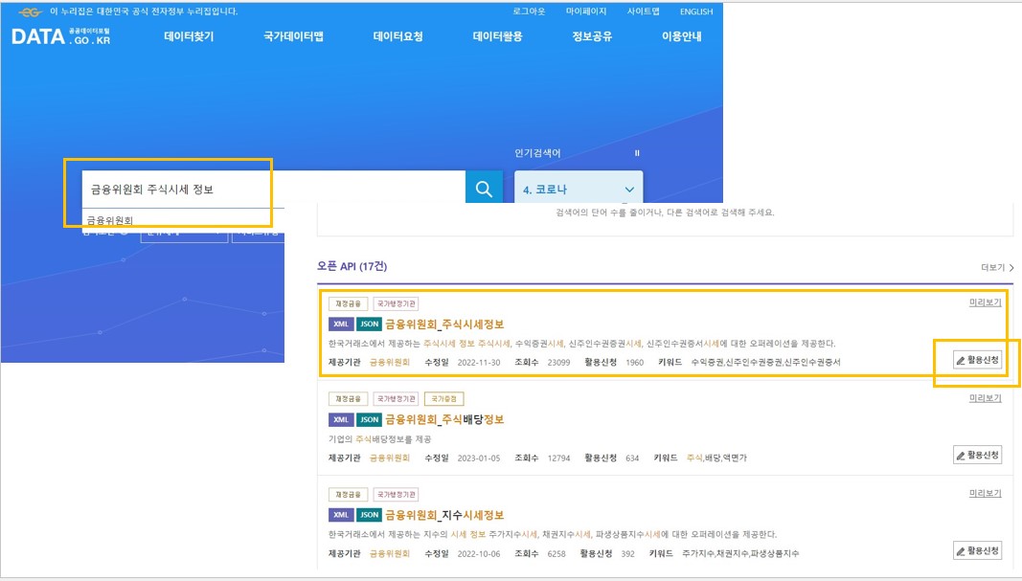
Task: Click 활용신청 for 주식배당정보
Action: point(977,455)
